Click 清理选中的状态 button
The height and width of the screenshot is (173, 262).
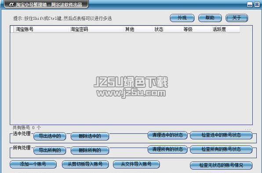click(x=167, y=135)
